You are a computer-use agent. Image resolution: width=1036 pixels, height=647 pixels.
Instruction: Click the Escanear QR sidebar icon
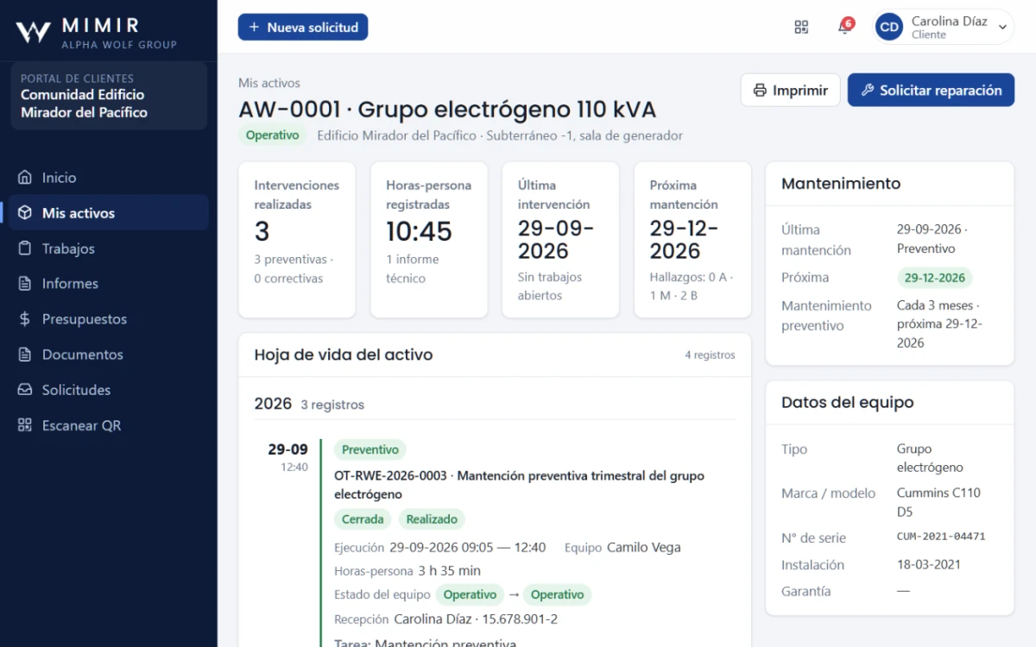click(25, 425)
